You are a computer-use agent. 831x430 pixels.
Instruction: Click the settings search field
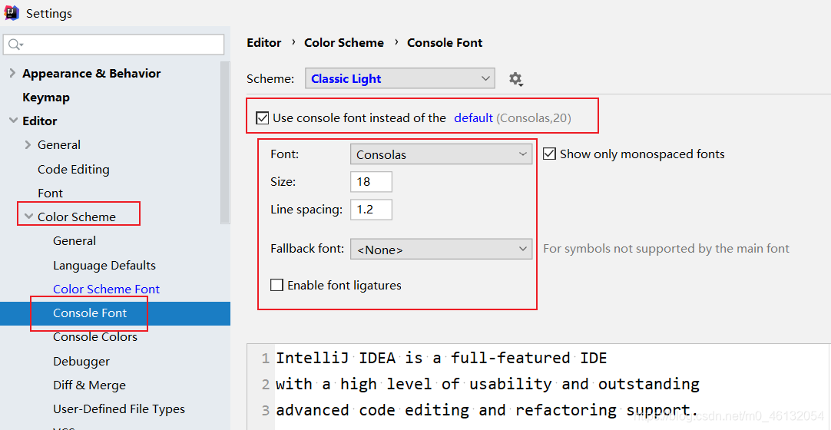114,45
